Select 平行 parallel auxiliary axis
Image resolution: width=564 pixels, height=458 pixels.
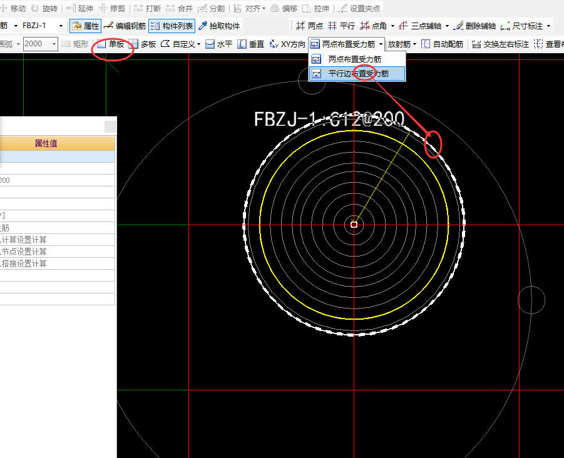pos(341,26)
